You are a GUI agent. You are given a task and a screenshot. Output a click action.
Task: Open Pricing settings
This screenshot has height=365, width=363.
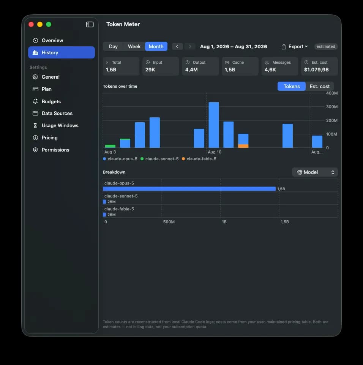click(62, 137)
